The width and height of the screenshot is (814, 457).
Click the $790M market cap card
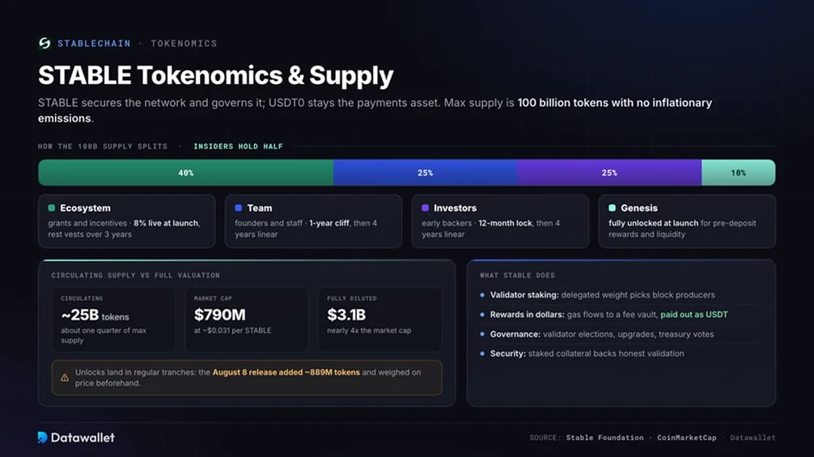247,319
